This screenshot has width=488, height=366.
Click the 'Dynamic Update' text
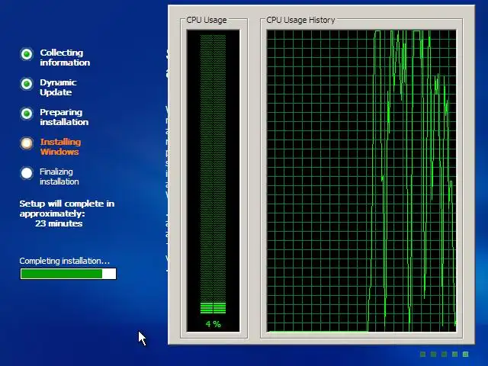(x=58, y=88)
